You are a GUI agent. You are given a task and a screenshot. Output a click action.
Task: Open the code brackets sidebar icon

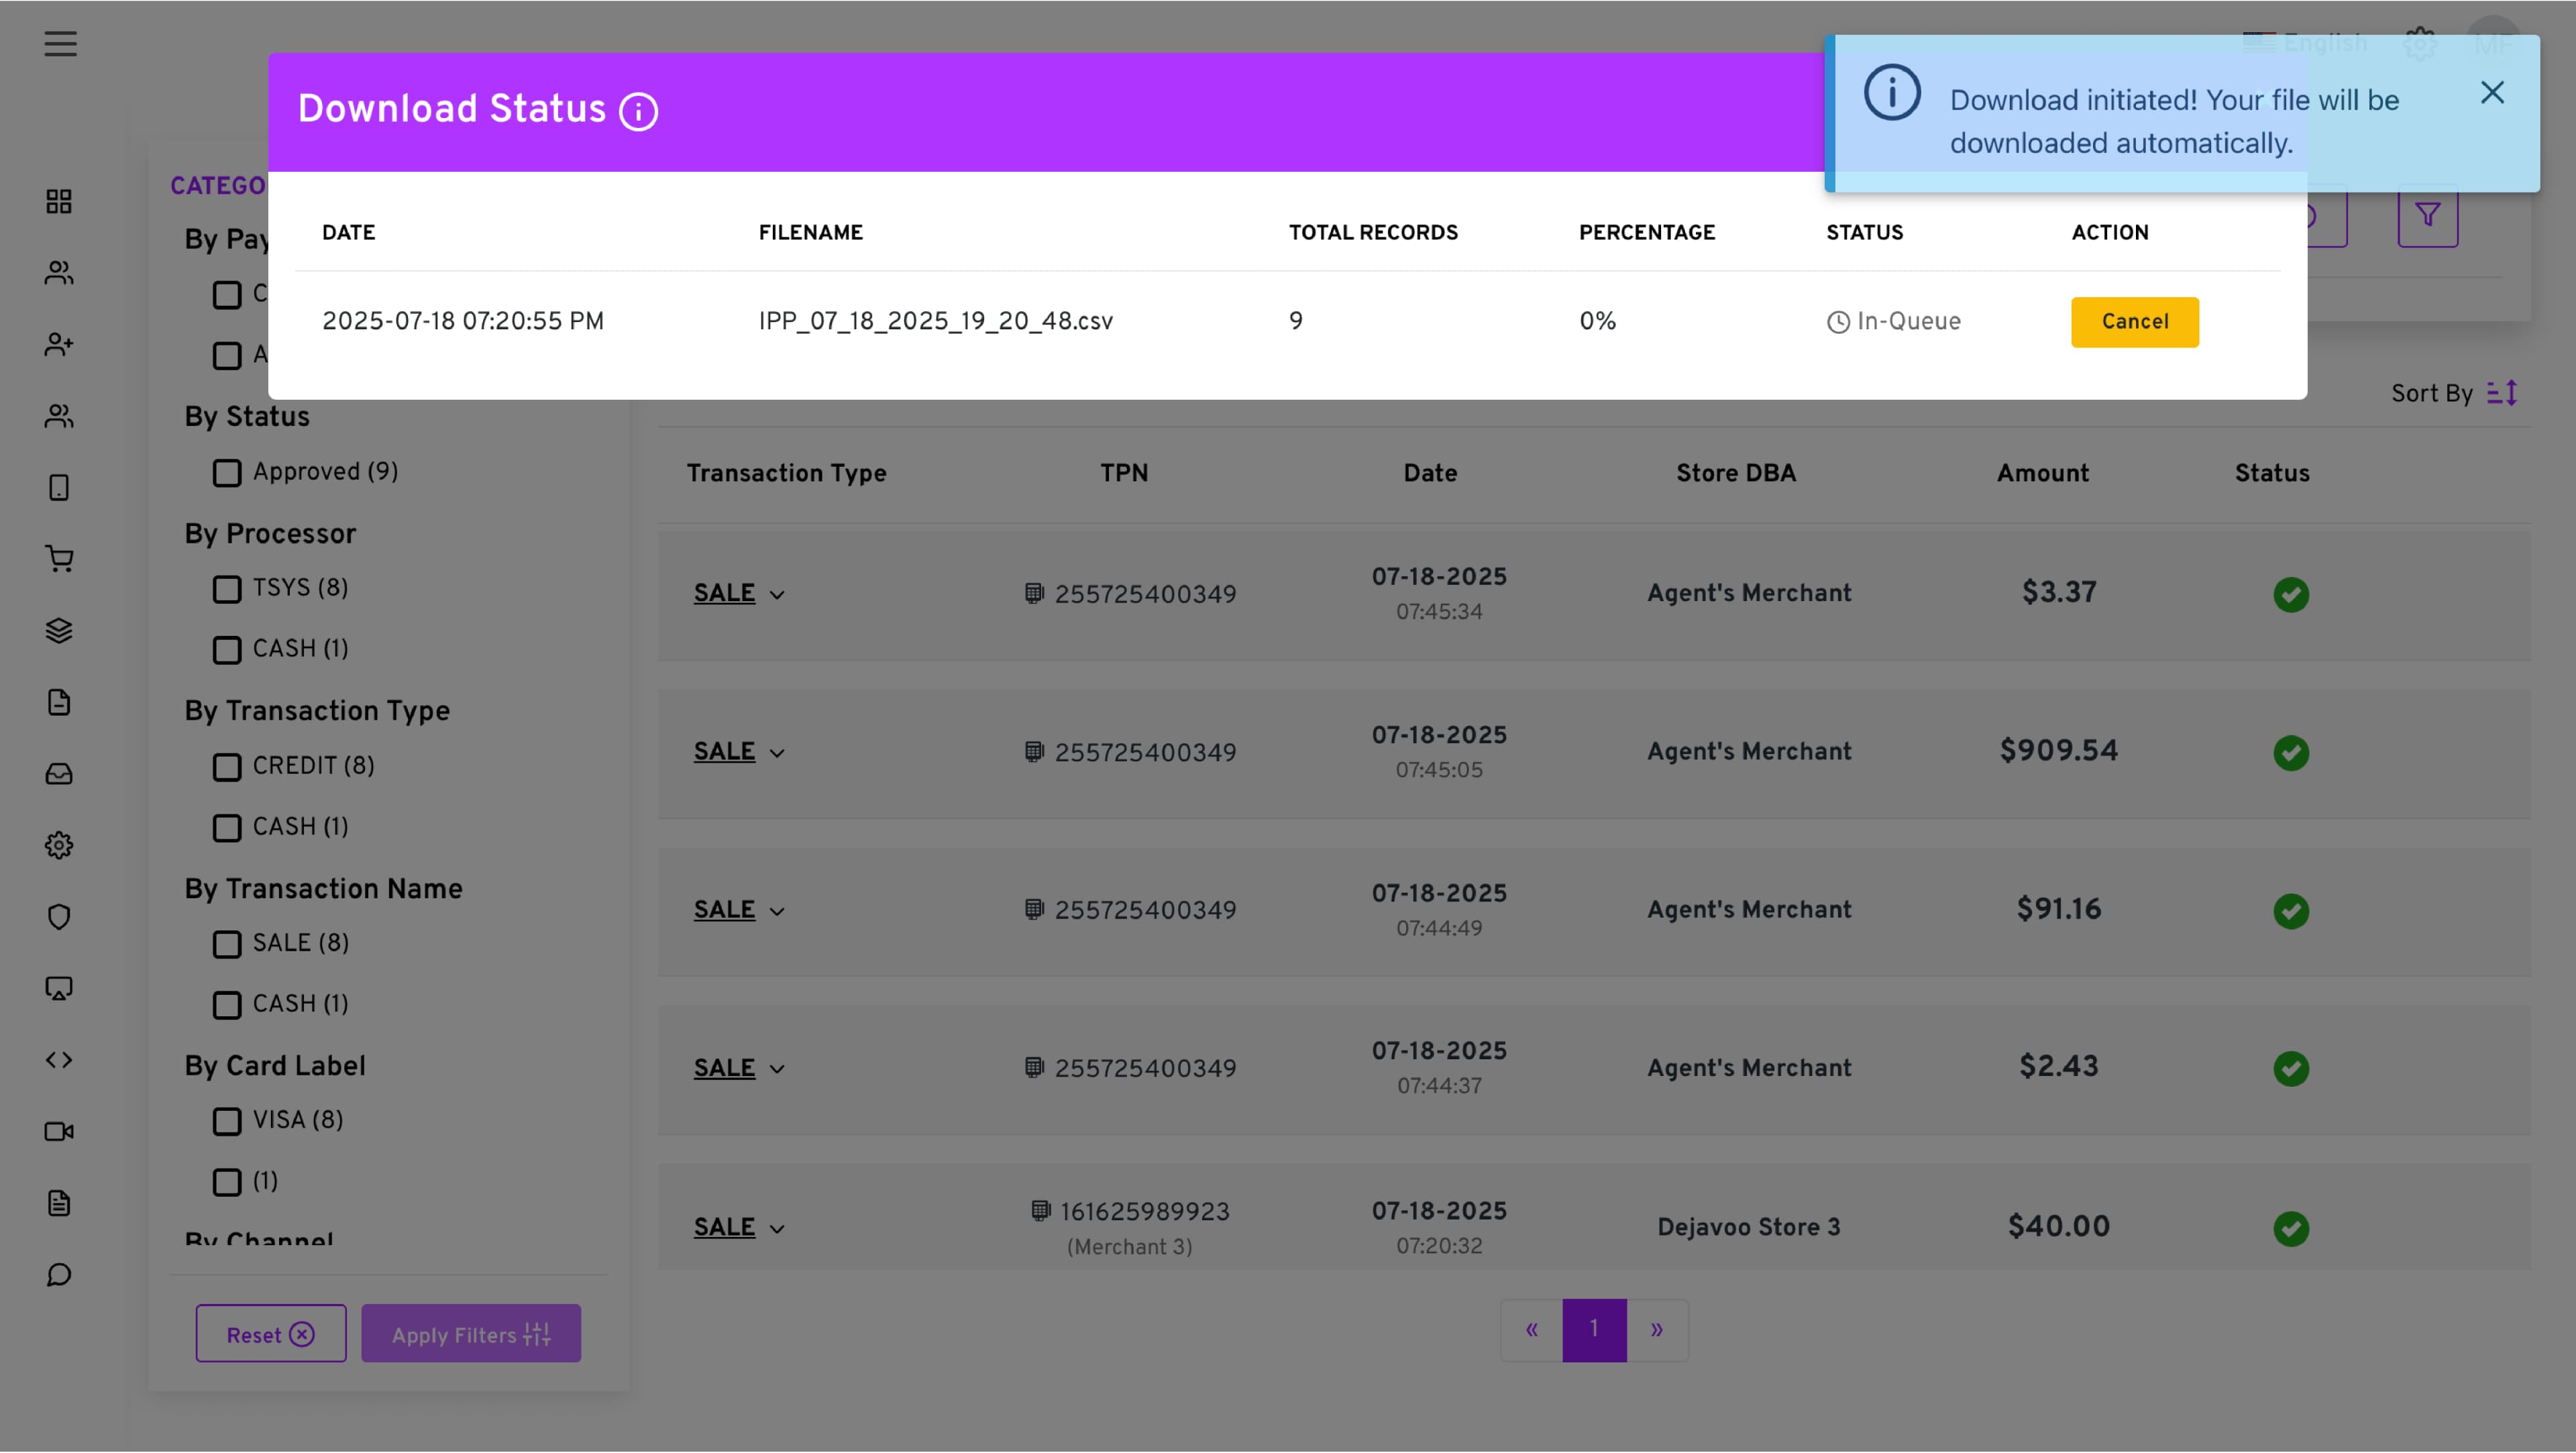pos(59,1060)
